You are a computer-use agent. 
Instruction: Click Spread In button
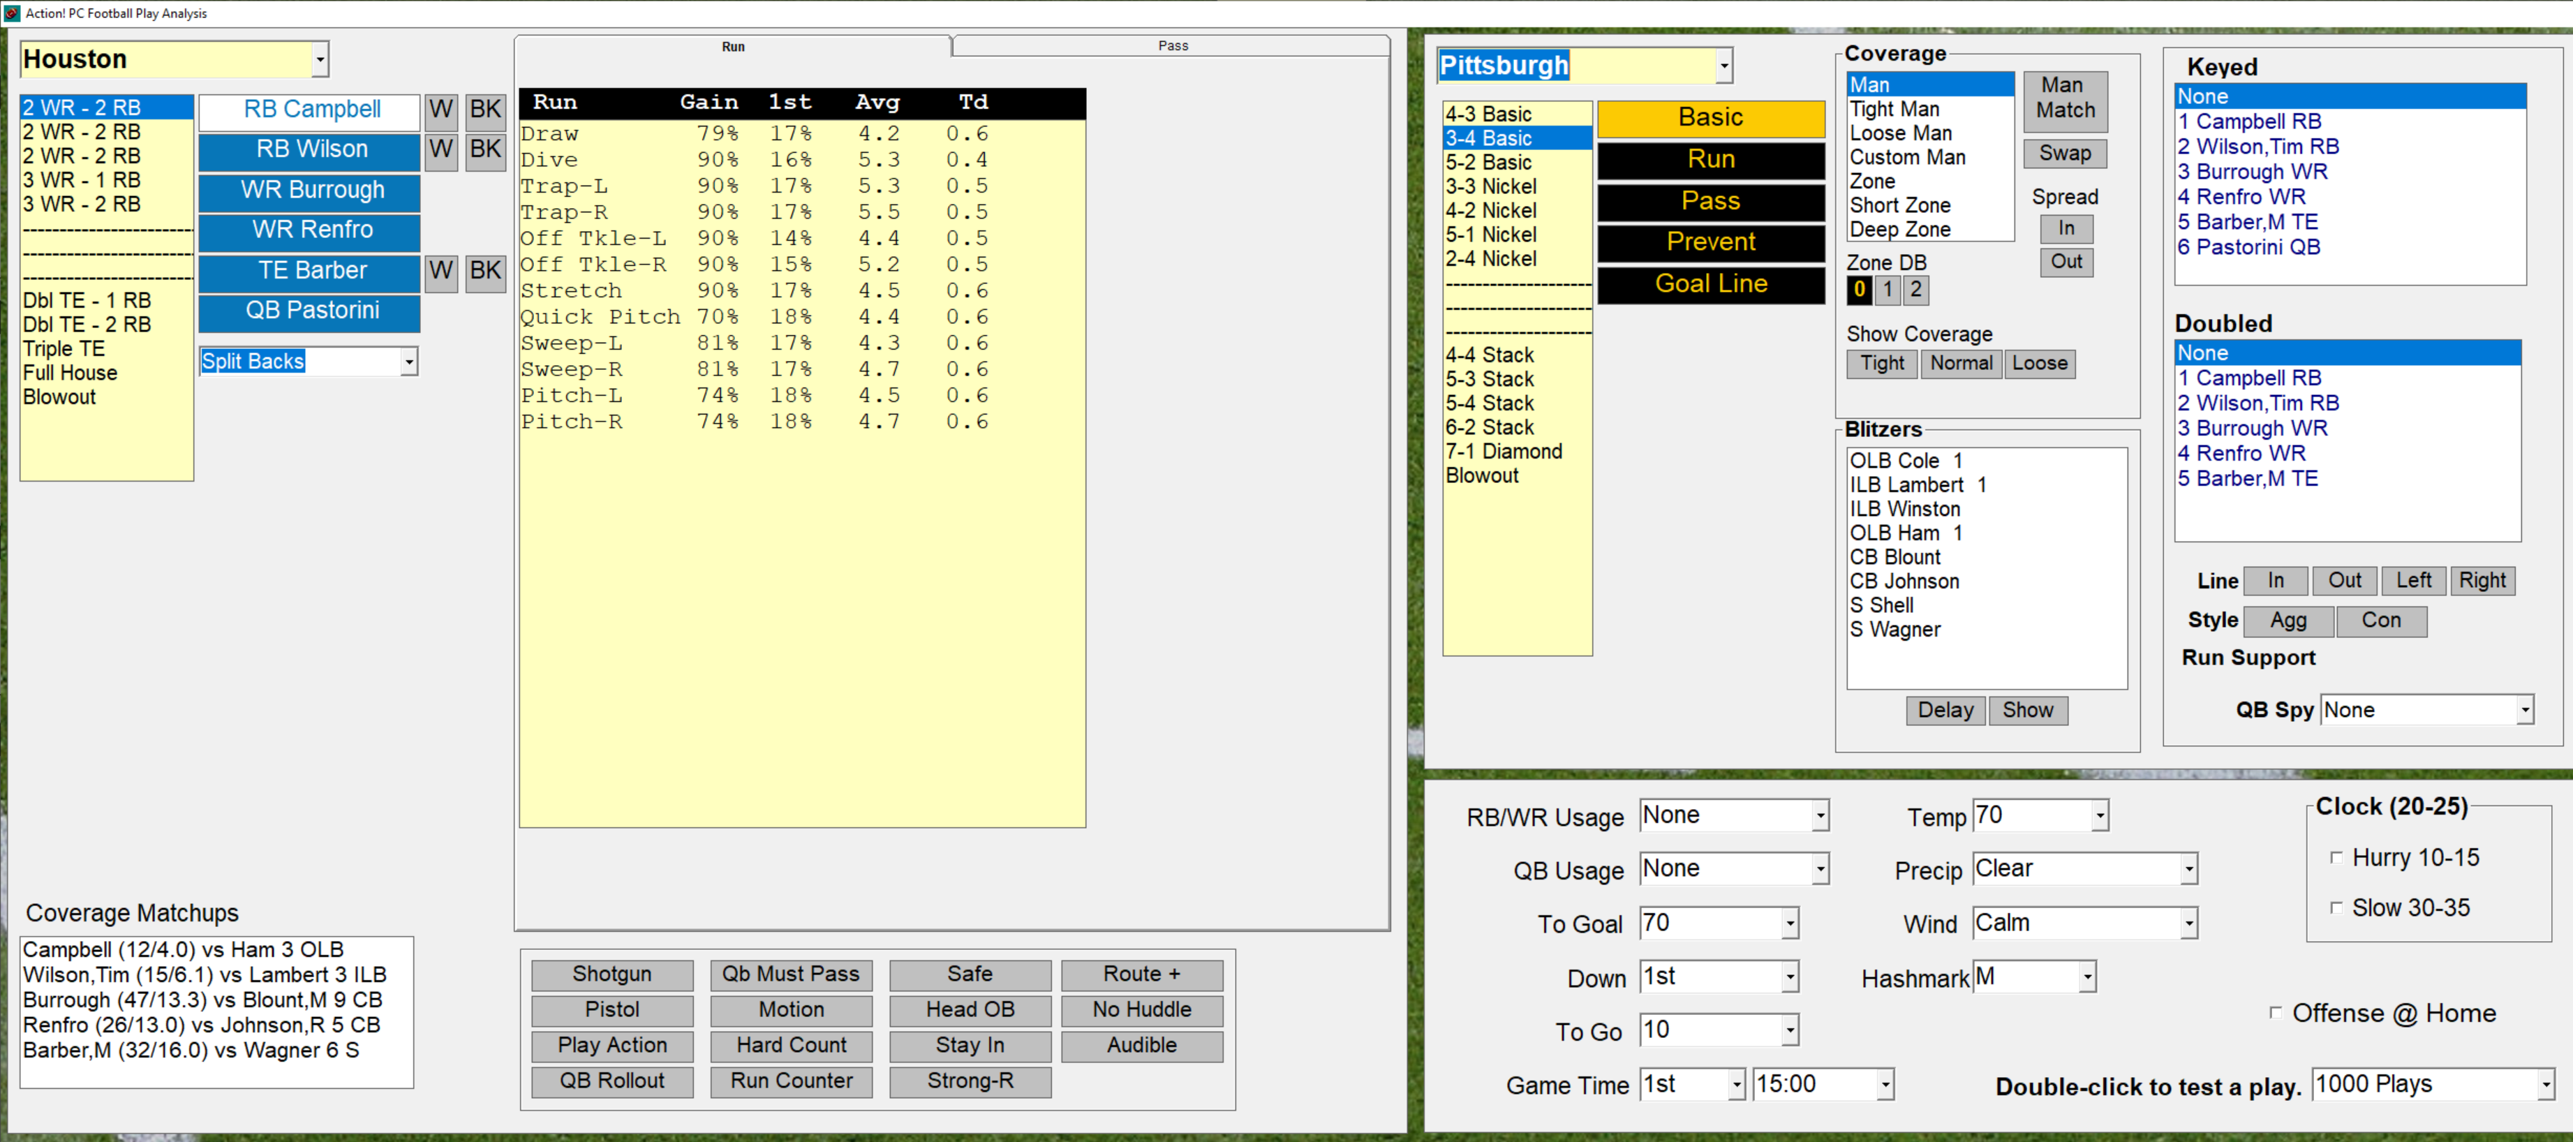(x=2066, y=229)
